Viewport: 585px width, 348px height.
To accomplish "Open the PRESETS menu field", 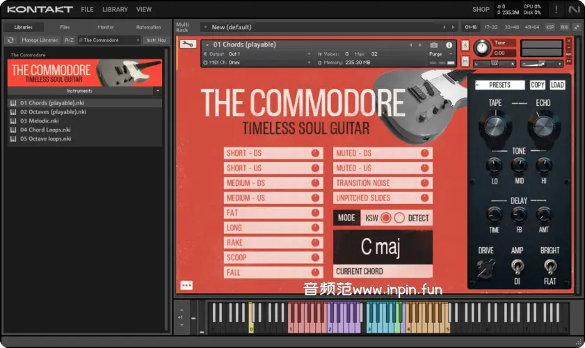I will click(500, 85).
